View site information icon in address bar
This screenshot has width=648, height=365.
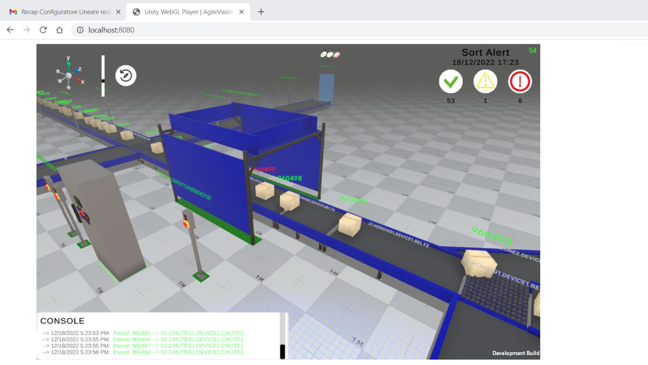click(x=80, y=30)
